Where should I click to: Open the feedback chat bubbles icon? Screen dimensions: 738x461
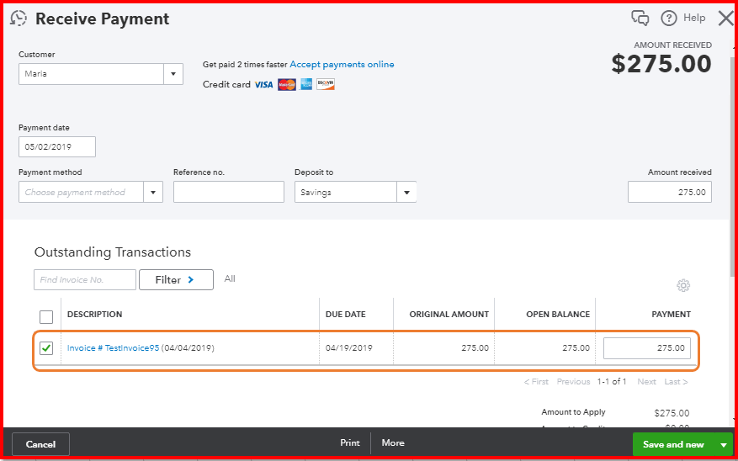pyautogui.click(x=640, y=19)
